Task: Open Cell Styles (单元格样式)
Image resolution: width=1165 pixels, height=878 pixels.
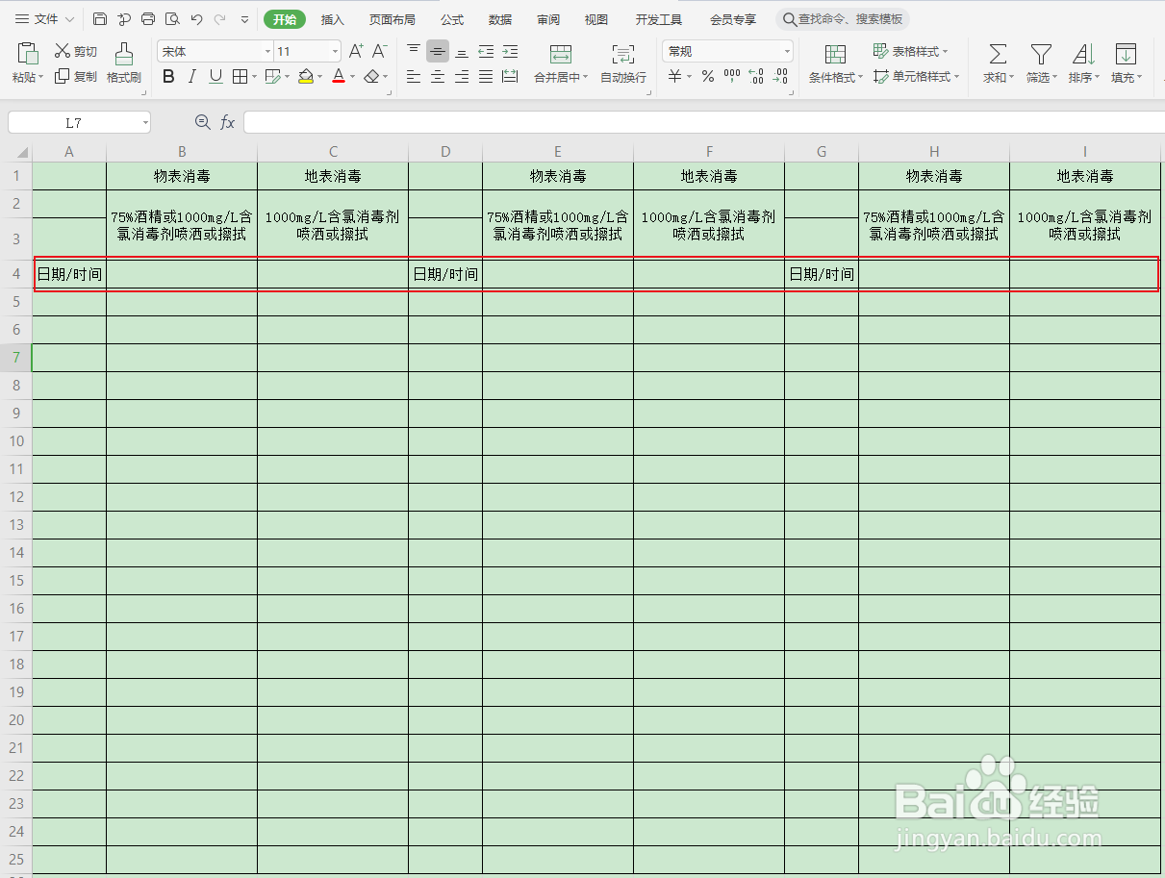Action: pyautogui.click(x=917, y=77)
